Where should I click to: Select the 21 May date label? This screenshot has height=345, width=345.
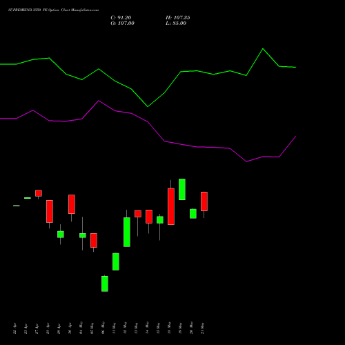(x=203, y=328)
